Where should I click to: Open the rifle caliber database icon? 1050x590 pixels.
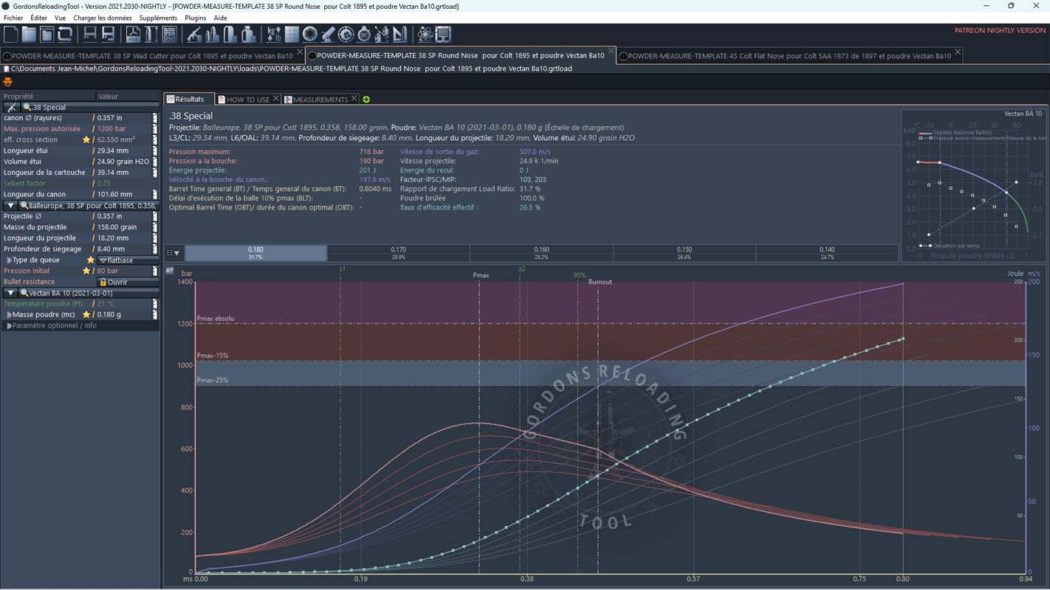click(x=194, y=34)
